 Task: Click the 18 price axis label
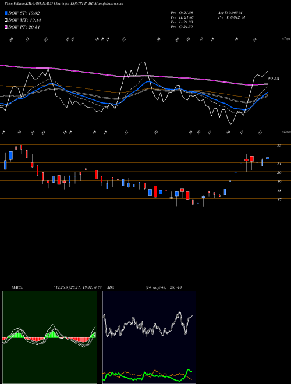click(279, 191)
